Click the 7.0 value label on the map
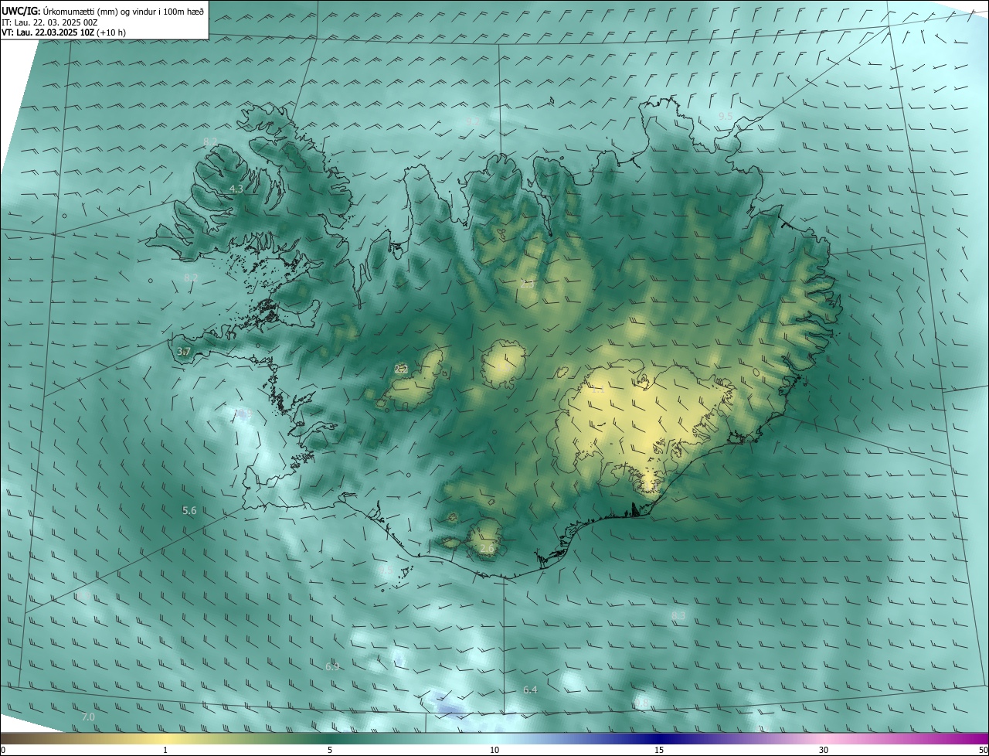 (88, 717)
